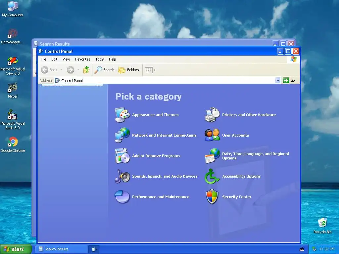Viewport: 339px width, 254px height.
Task: Click the Appearance and Themes link
Action: pos(155,115)
